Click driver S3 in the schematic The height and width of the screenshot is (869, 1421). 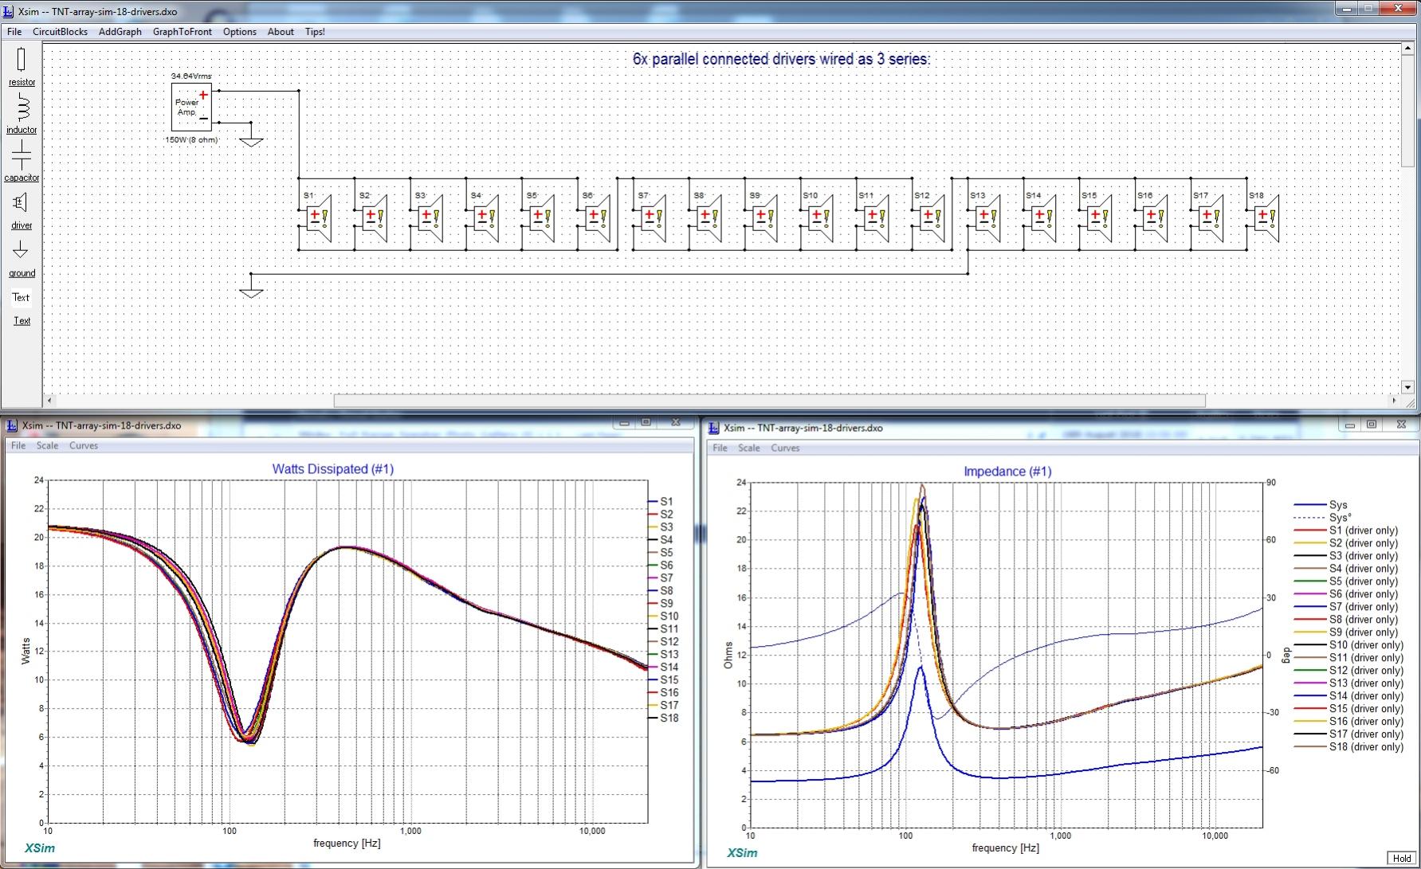pos(430,217)
